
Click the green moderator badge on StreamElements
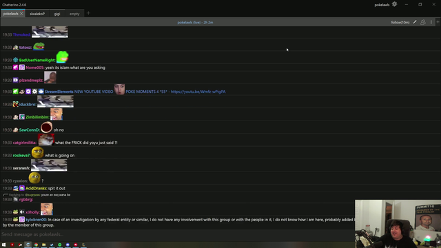pyautogui.click(x=15, y=92)
